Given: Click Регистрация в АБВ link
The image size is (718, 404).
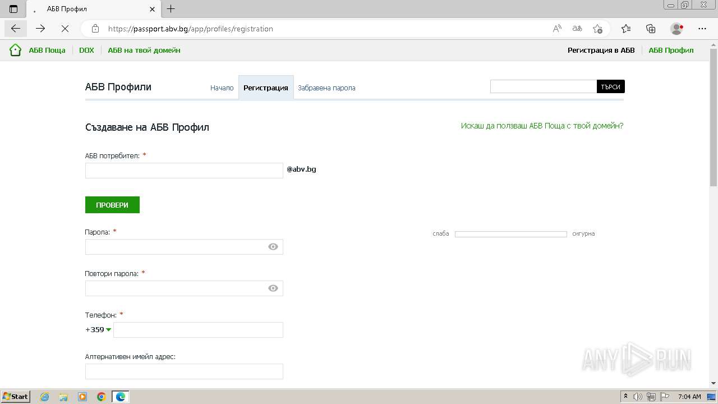Looking at the screenshot, I should tap(601, 50).
